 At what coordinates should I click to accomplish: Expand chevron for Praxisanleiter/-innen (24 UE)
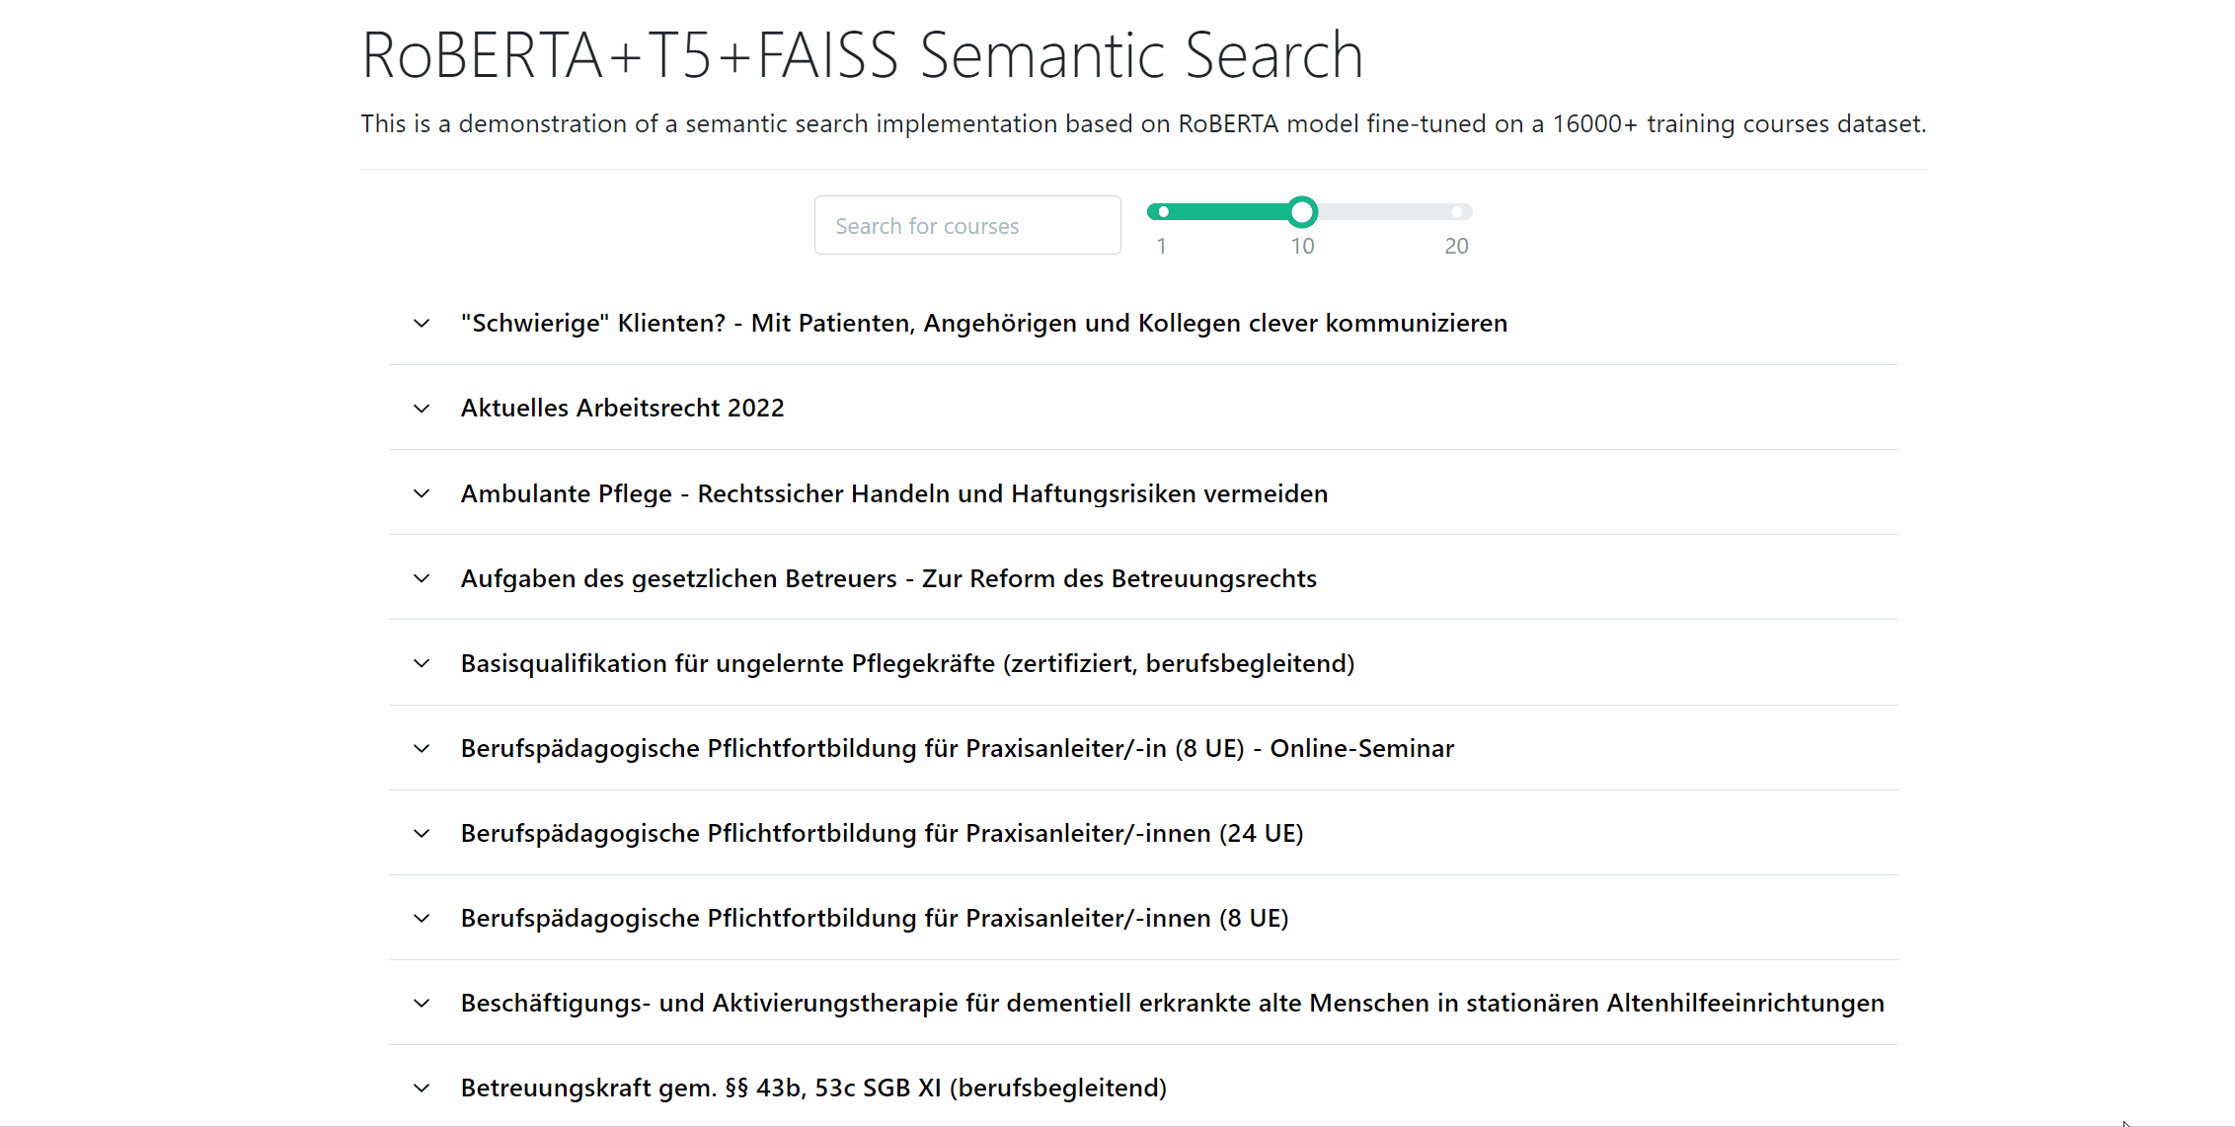click(422, 833)
